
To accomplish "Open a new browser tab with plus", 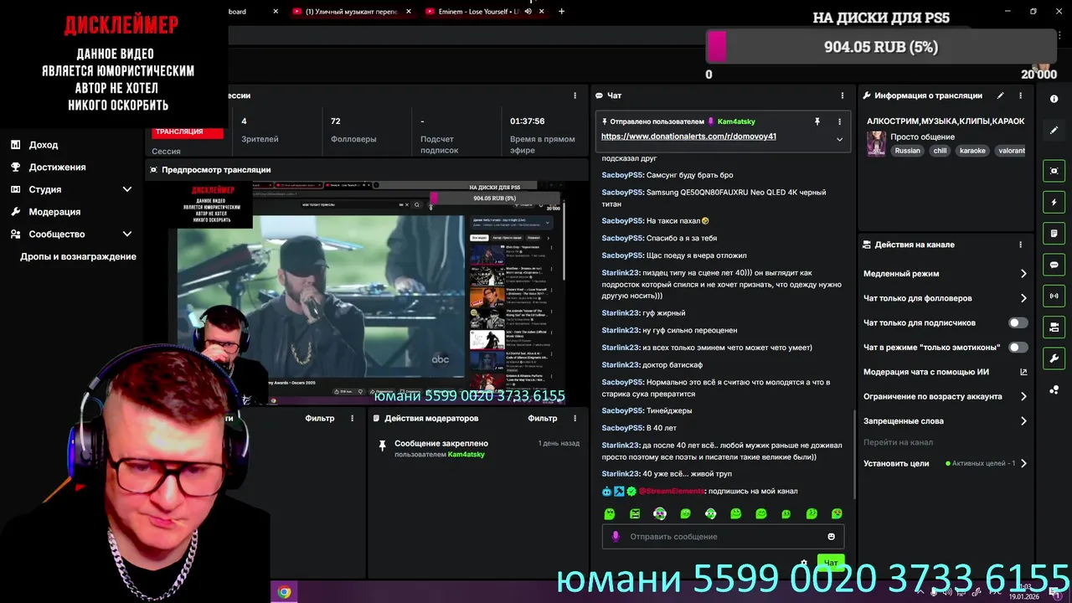I will pyautogui.click(x=561, y=12).
